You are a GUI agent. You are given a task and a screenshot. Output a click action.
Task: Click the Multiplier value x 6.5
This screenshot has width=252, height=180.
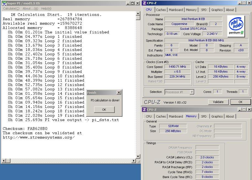[177, 72]
